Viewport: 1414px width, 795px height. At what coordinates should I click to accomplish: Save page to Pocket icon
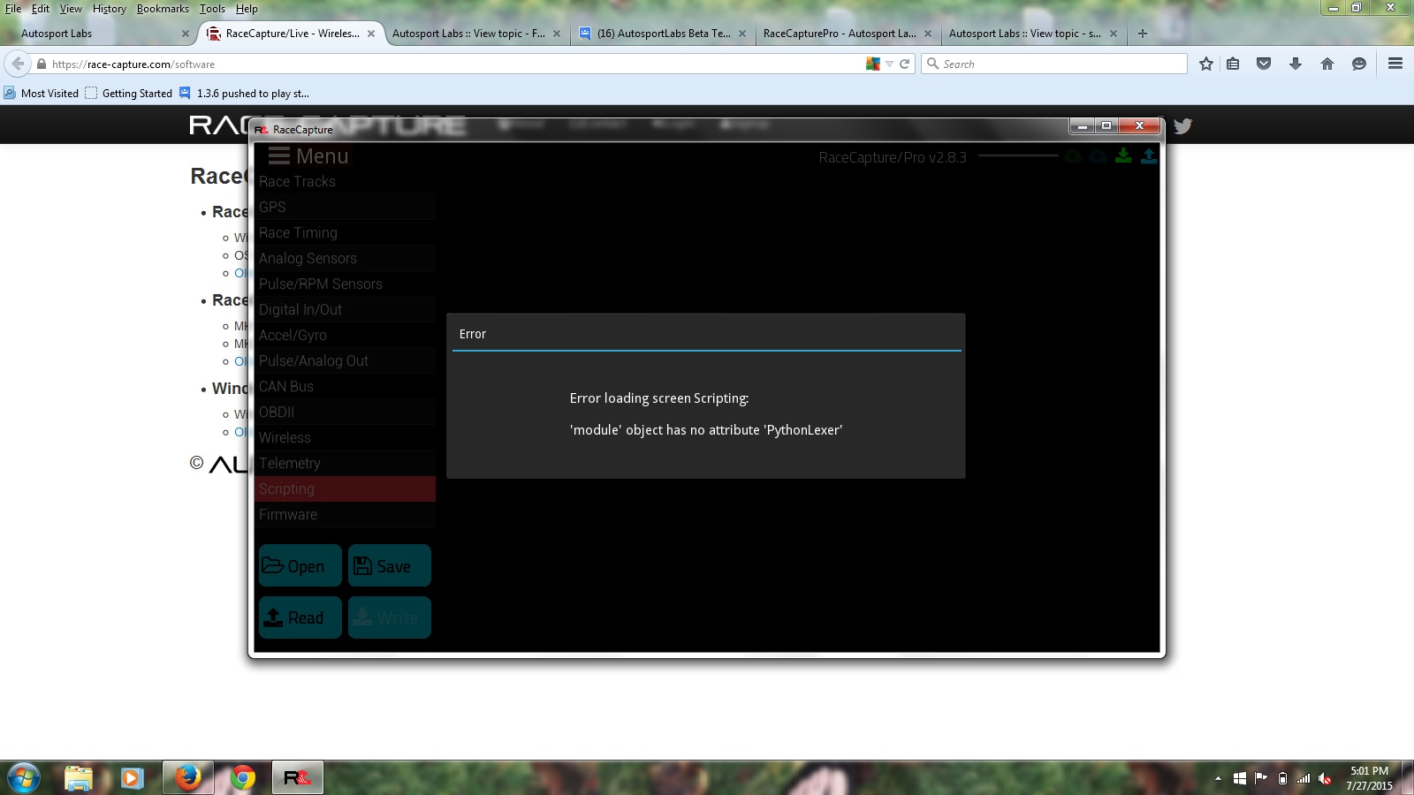[x=1264, y=64]
